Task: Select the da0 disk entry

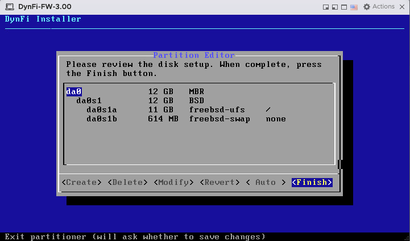Action: [74, 91]
